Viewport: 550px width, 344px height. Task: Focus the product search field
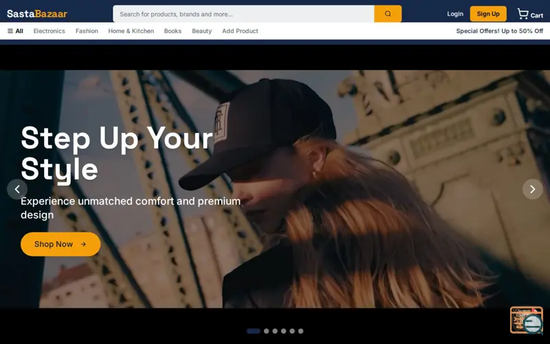coord(243,14)
